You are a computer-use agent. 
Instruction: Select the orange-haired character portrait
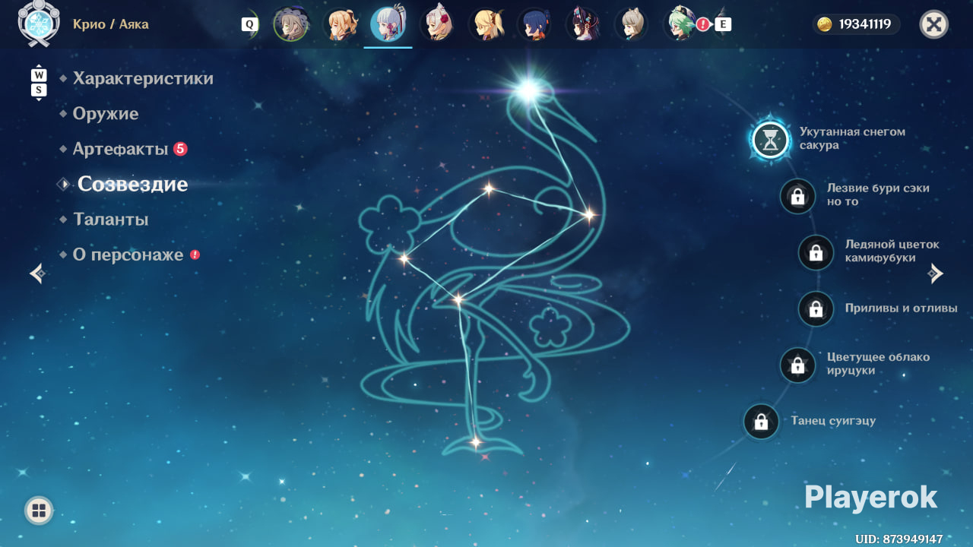pos(339,24)
